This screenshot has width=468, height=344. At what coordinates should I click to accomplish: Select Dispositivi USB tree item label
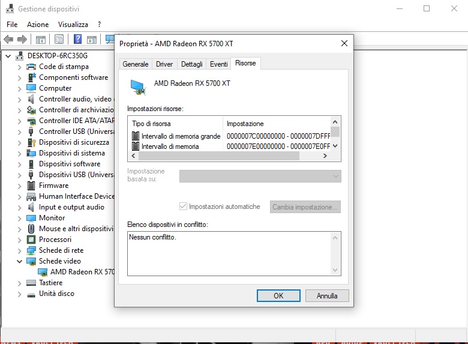(x=77, y=175)
